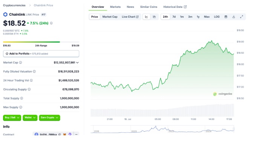Screen dimensions: 254x144
Task: Open the Buy / Sell dropdown
Action: (12, 118)
